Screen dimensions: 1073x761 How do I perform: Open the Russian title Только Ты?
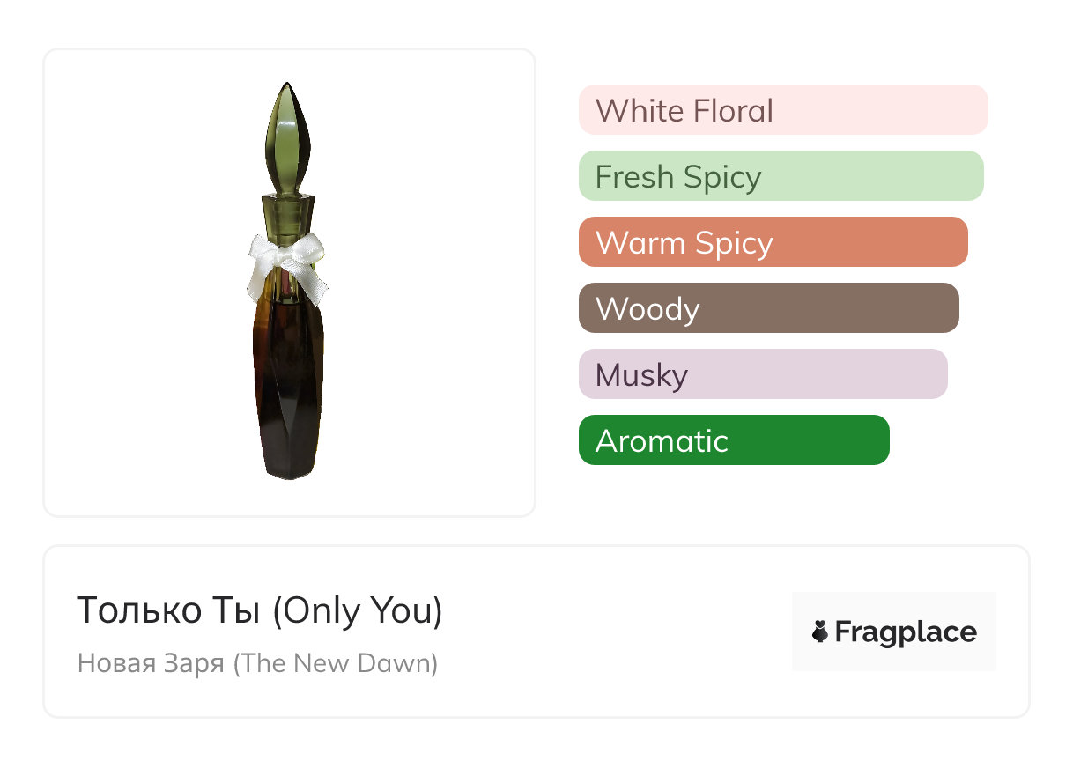(170, 610)
